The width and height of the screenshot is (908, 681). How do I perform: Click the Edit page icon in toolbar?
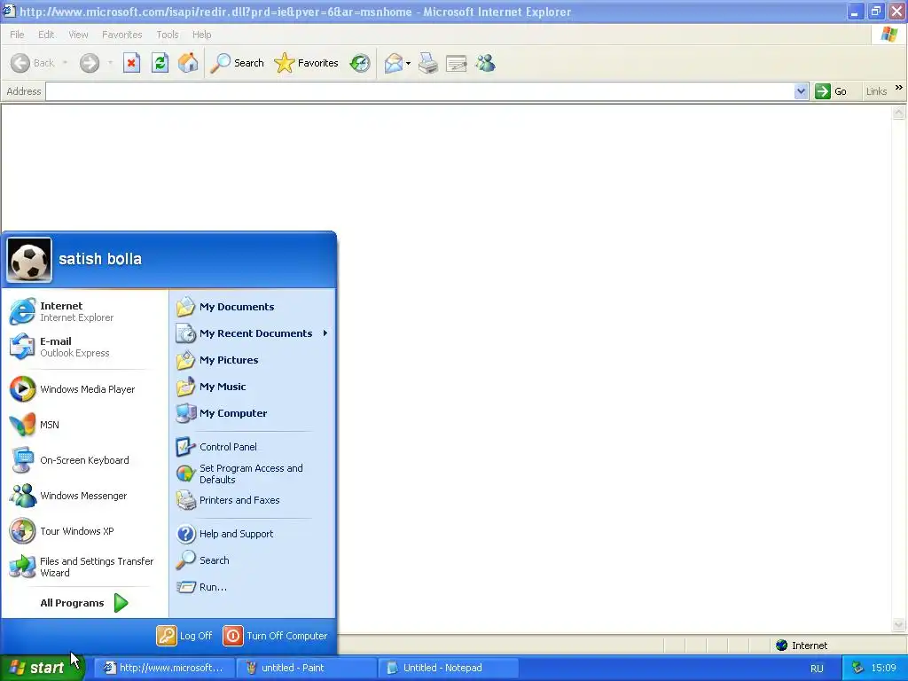point(457,63)
